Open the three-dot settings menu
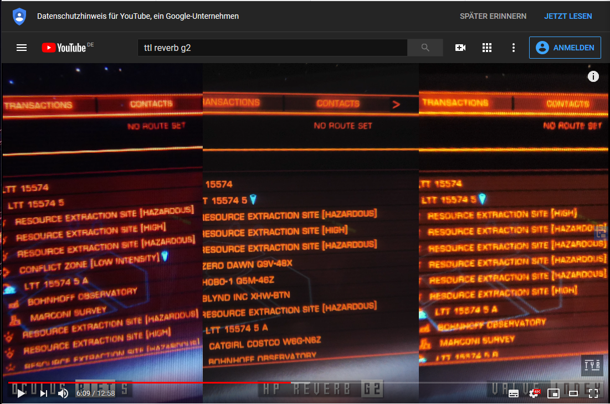The image size is (610, 404). (514, 48)
